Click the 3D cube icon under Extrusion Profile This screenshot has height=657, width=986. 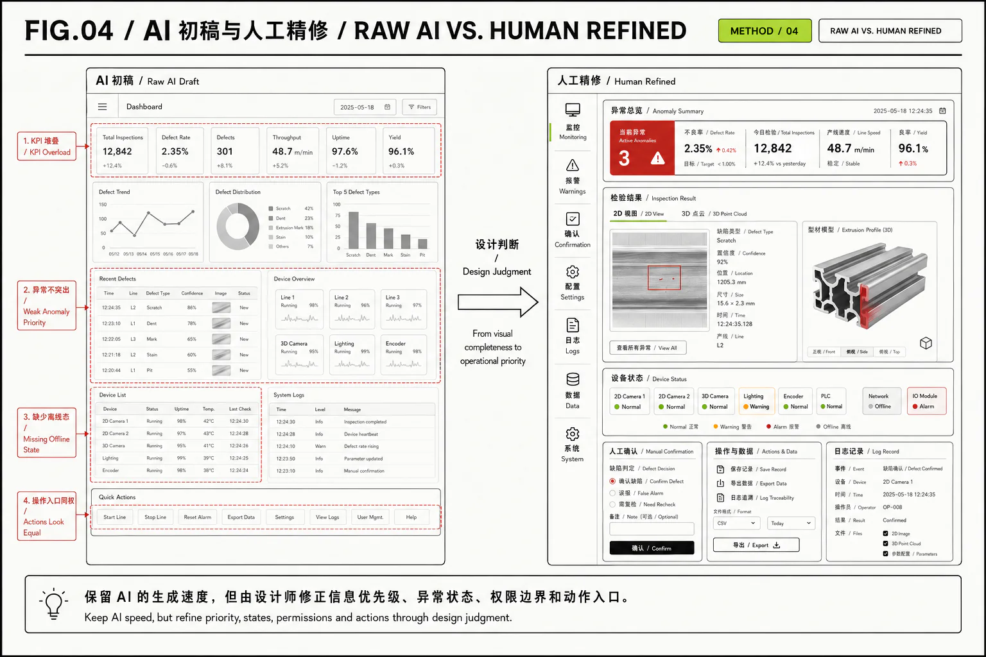(x=926, y=343)
